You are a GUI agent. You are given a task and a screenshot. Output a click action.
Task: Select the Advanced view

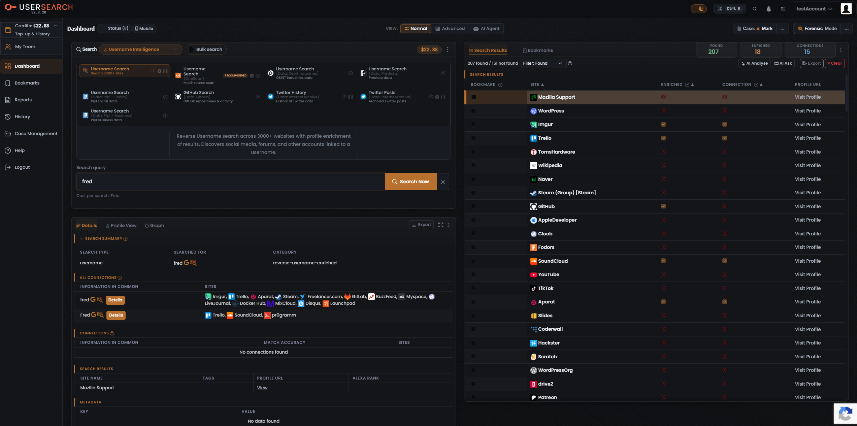pos(450,29)
